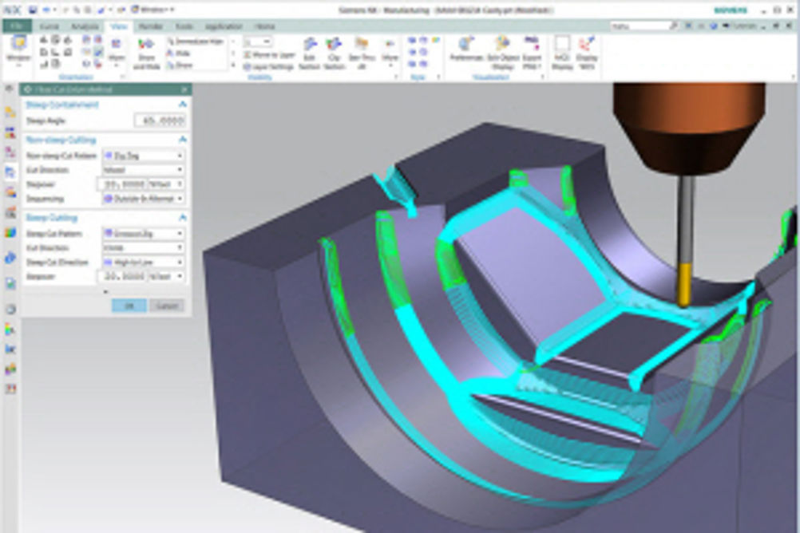Click the Undo arrow icon
Image resolution: width=800 pixels, height=533 pixels.
46,10
